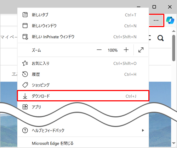
Task: Click the shopping tag icon
Action: point(25,85)
